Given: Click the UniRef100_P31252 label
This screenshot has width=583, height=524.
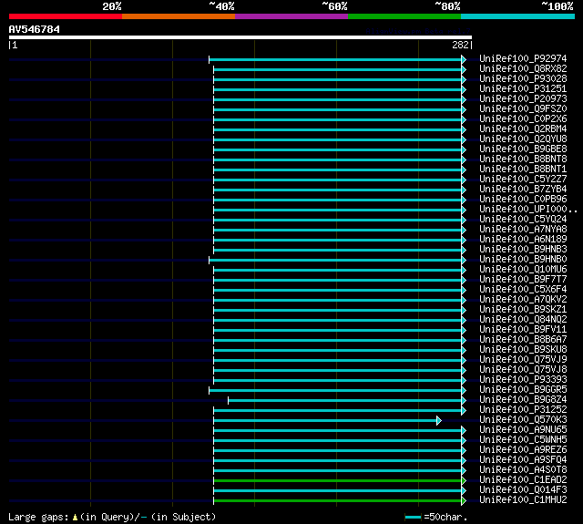Looking at the screenshot, I should click(523, 410).
